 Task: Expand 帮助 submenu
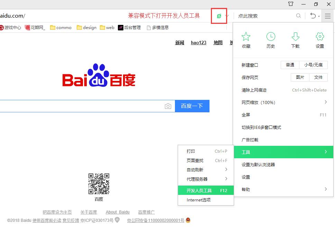(x=284, y=189)
